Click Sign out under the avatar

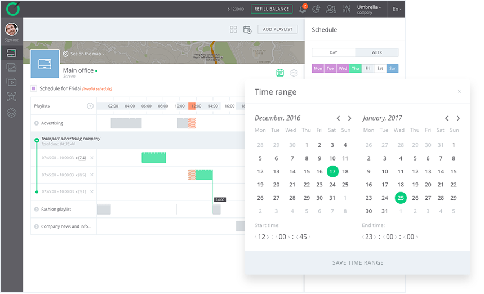click(x=11, y=40)
